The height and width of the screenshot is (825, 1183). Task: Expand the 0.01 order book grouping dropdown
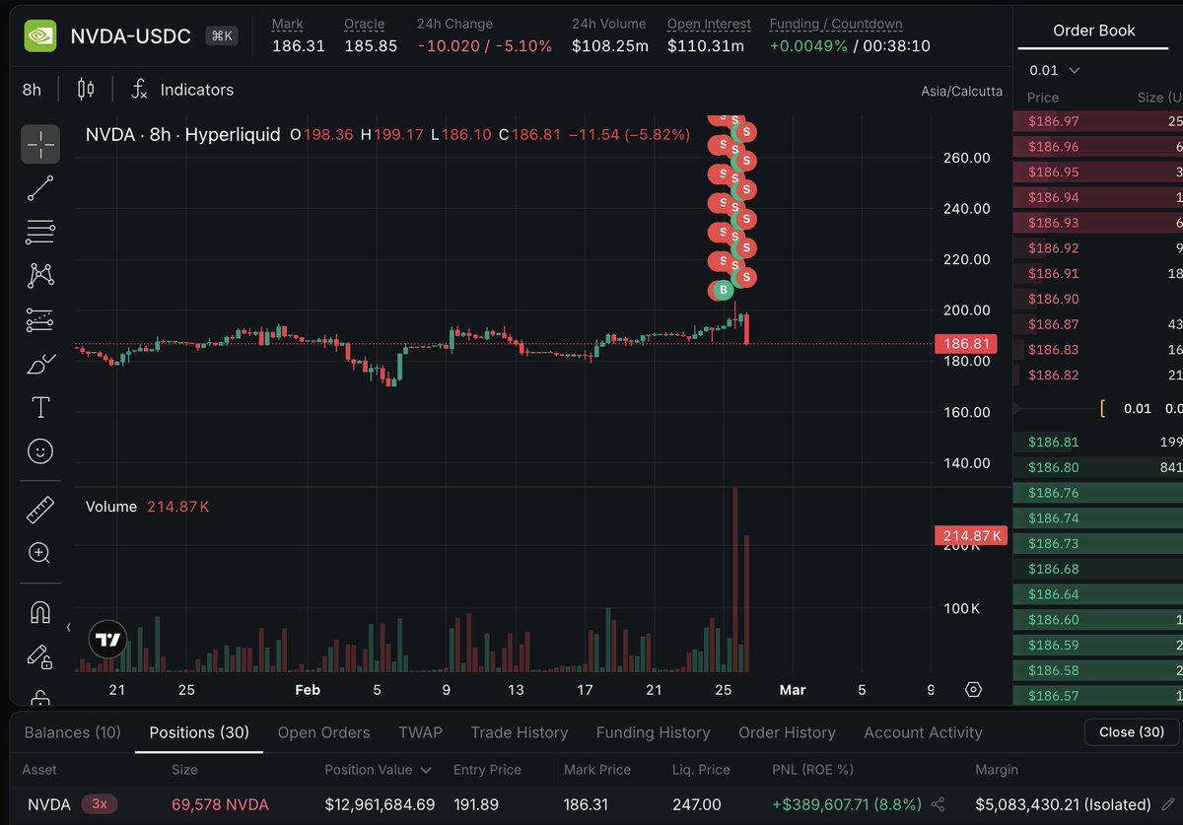pos(1055,70)
